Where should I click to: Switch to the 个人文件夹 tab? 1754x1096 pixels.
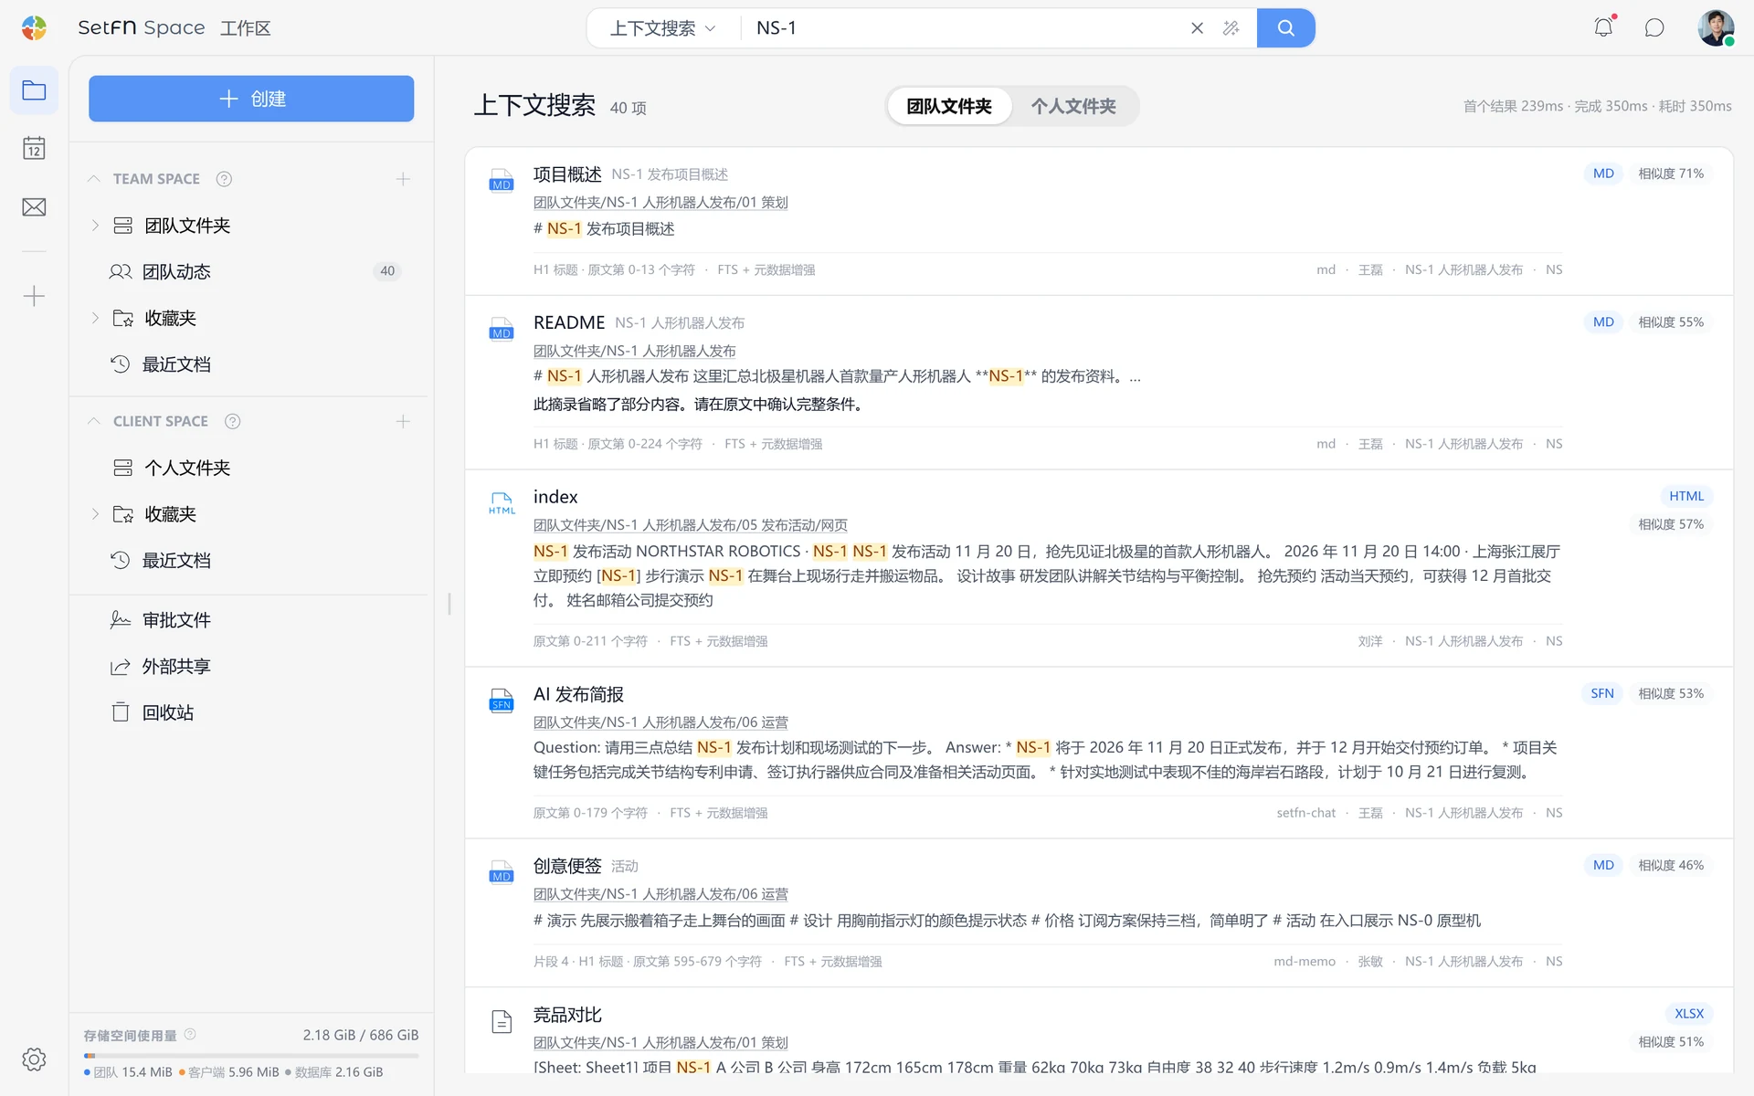pyautogui.click(x=1073, y=106)
